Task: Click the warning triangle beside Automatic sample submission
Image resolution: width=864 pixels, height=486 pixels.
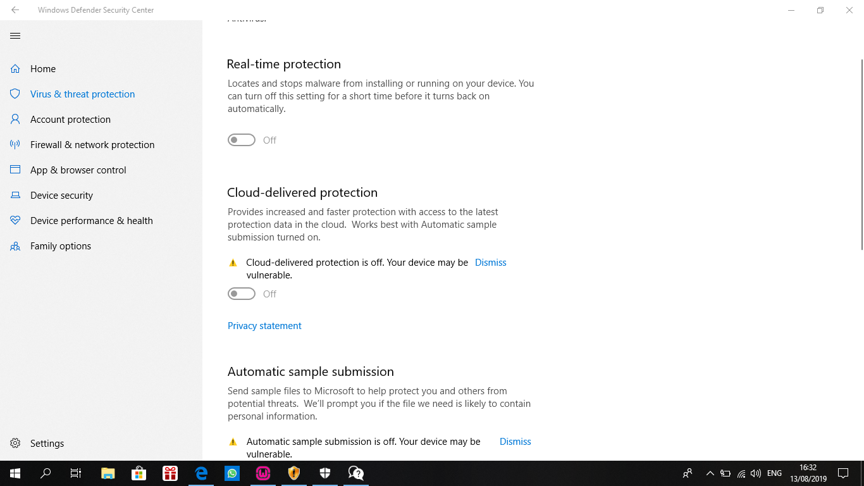Action: click(x=233, y=442)
